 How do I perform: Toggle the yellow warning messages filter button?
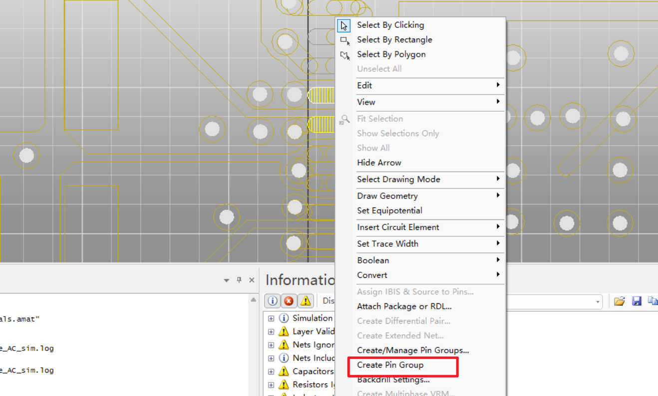click(x=306, y=301)
